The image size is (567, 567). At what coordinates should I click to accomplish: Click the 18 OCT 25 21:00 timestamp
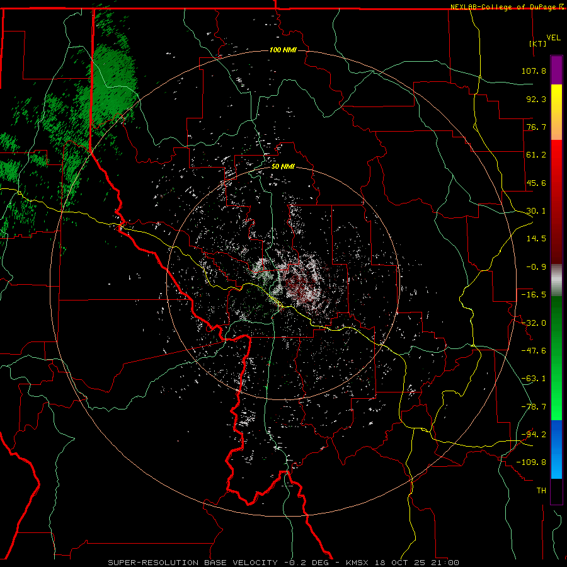click(417, 563)
